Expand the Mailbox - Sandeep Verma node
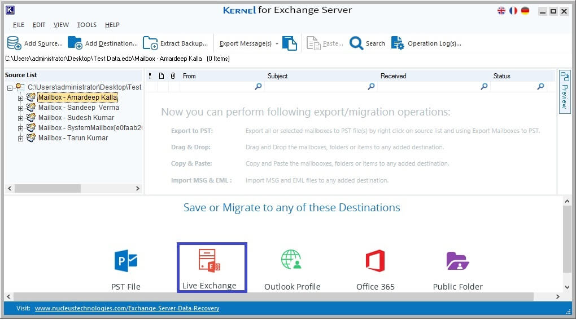 21,108
